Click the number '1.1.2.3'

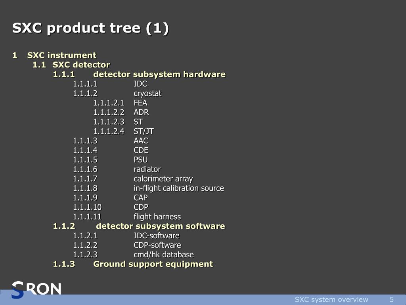click(85, 255)
